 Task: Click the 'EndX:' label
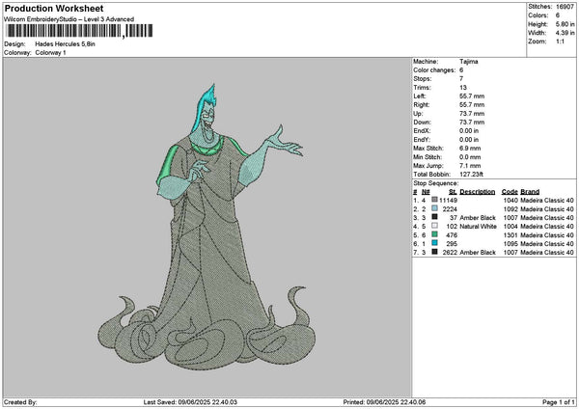pos(422,131)
